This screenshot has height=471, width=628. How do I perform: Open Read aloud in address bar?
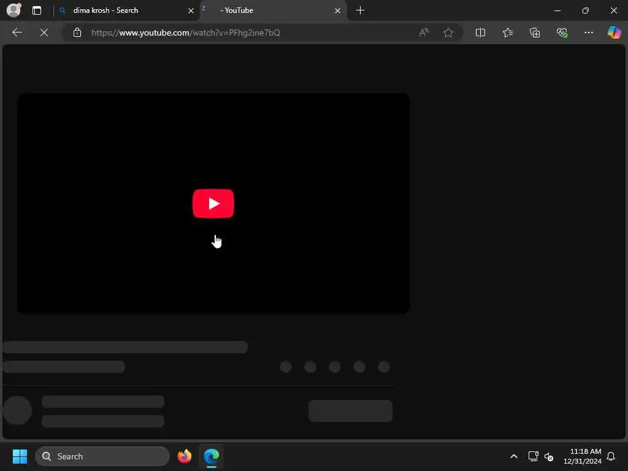tap(423, 33)
